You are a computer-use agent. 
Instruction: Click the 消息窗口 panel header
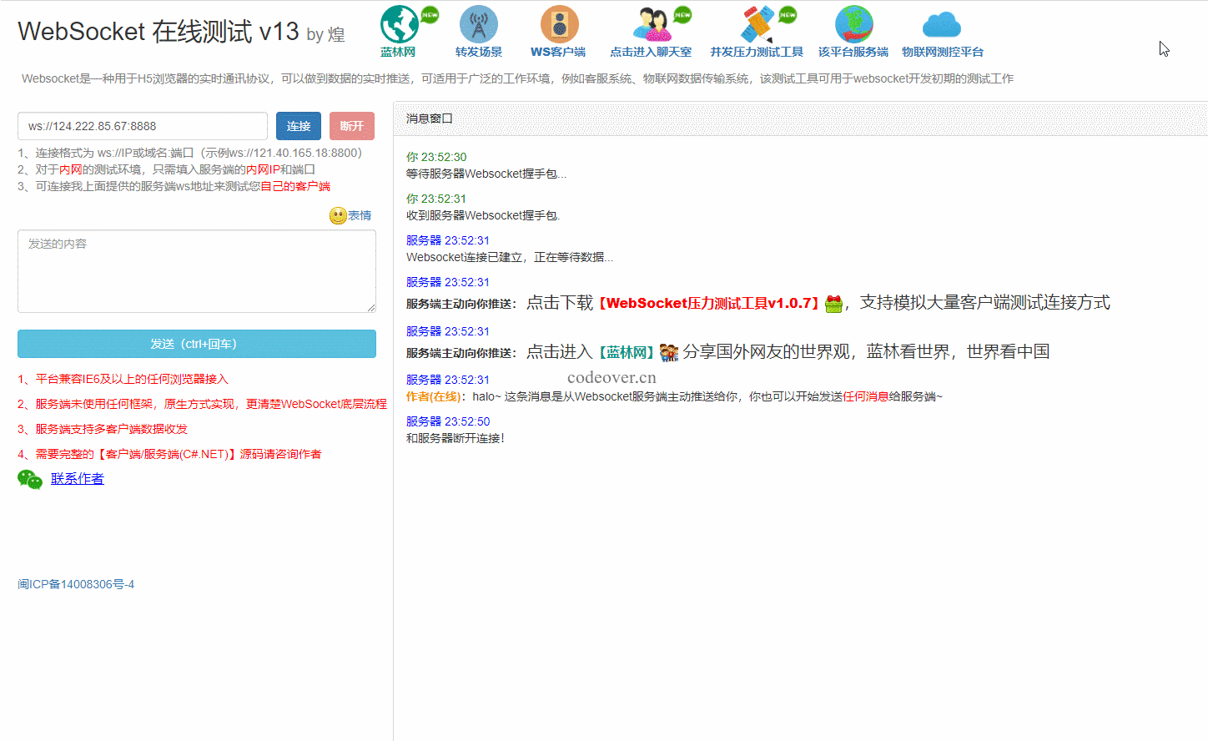click(430, 118)
